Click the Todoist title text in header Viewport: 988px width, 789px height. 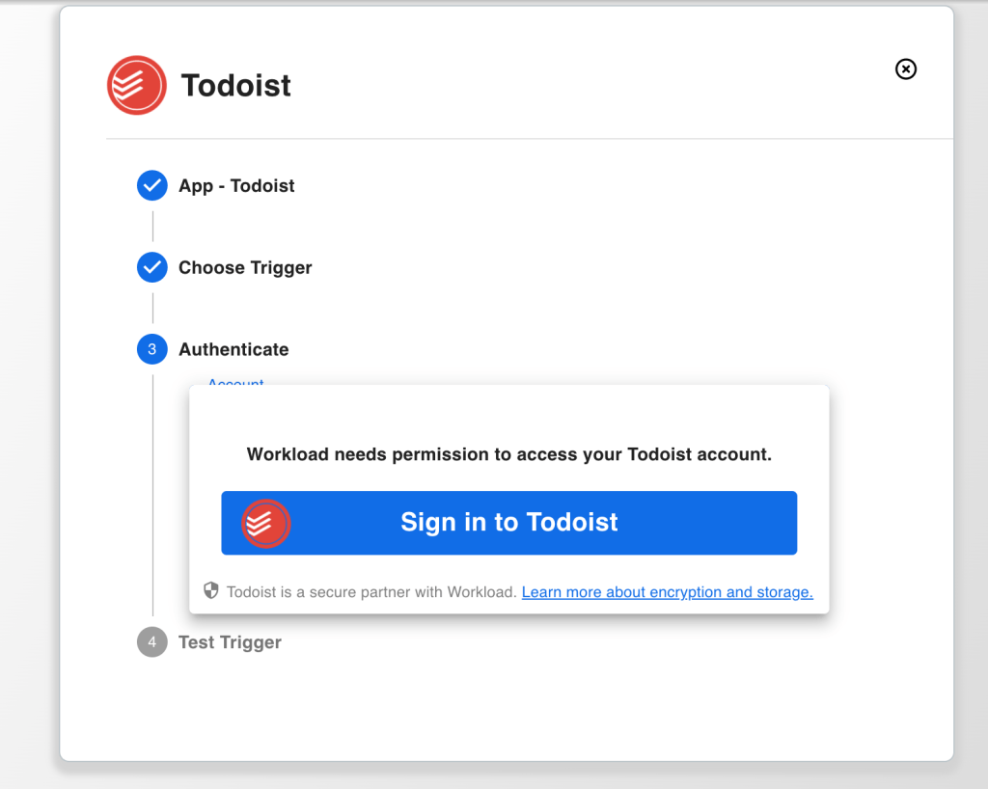(236, 86)
